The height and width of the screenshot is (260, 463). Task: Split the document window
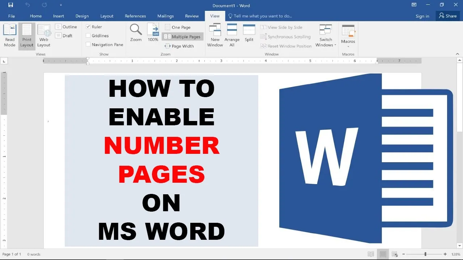pyautogui.click(x=249, y=33)
